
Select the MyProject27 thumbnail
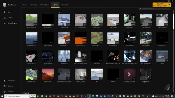(31, 38)
